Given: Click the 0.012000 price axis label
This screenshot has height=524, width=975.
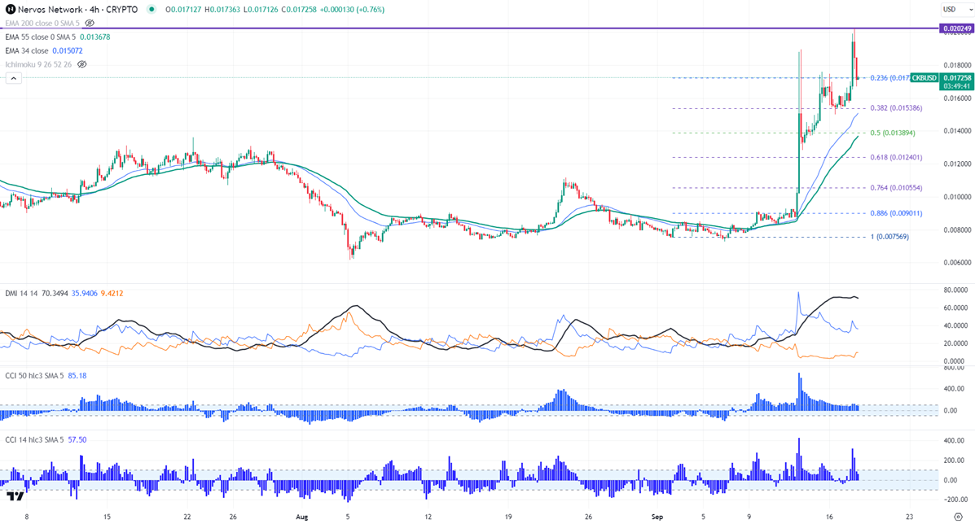Looking at the screenshot, I should tap(957, 164).
